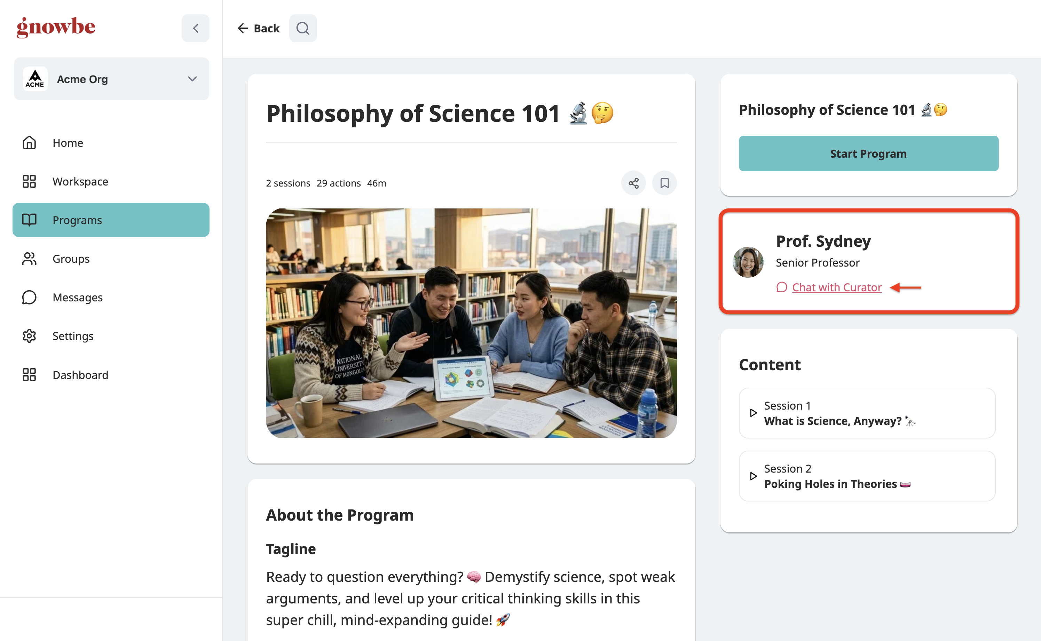
Task: Toggle the bookmark icon for this program
Action: 664,183
